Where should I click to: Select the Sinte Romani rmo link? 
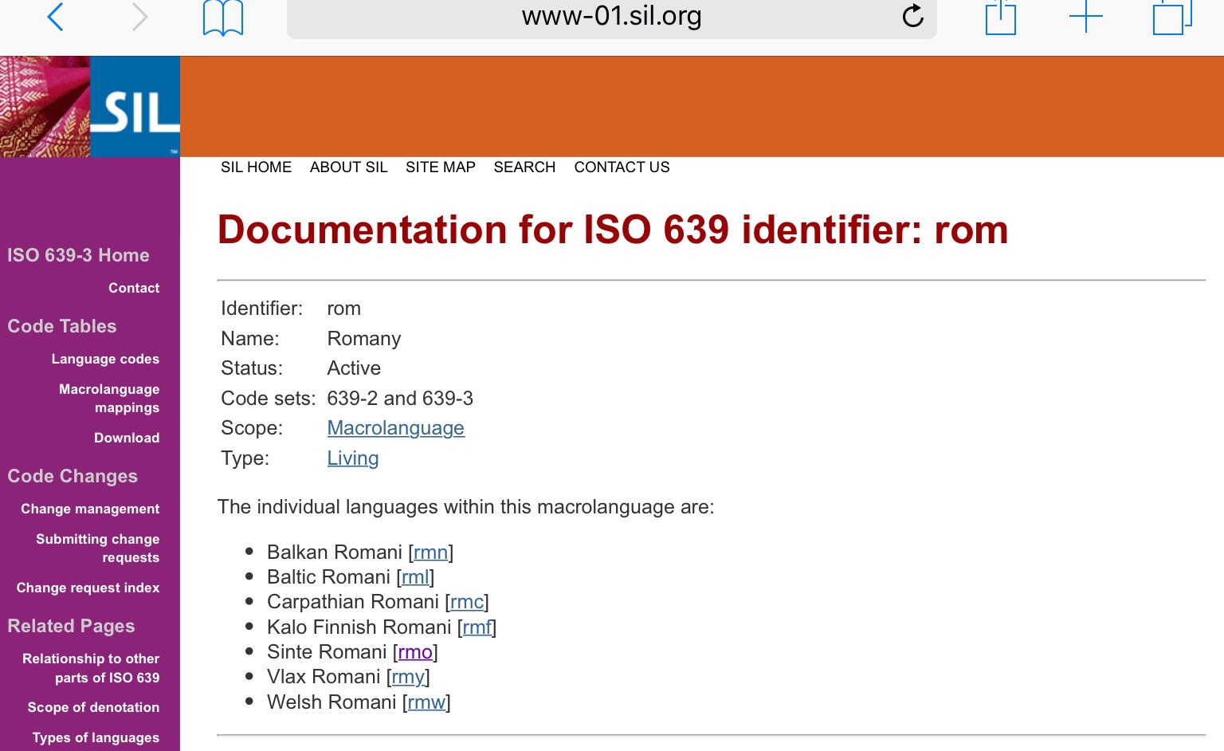(x=415, y=652)
